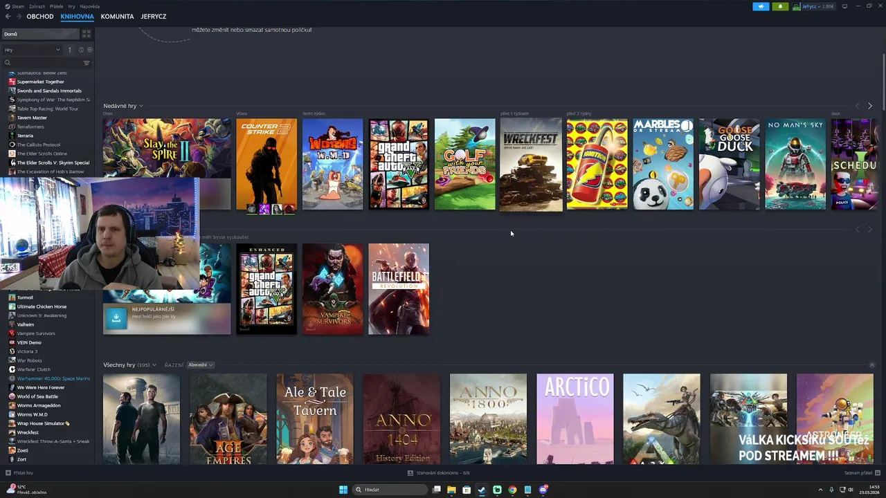
Task: Open the announcements megaphone button
Action: pos(761,6)
